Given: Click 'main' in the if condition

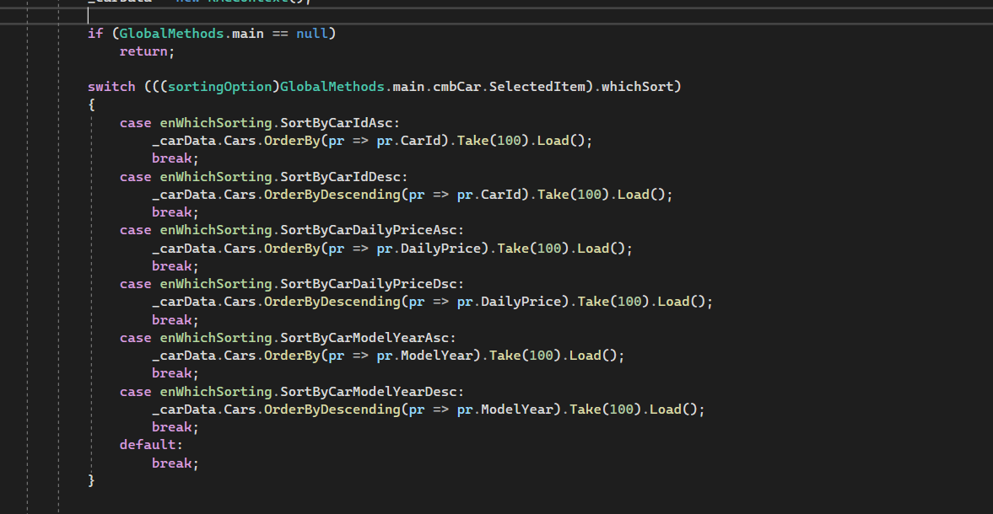Looking at the screenshot, I should [x=247, y=34].
